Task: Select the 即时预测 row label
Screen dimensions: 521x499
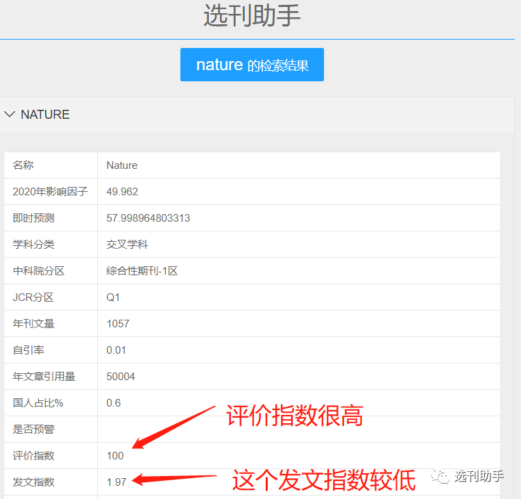Action: coord(33,218)
